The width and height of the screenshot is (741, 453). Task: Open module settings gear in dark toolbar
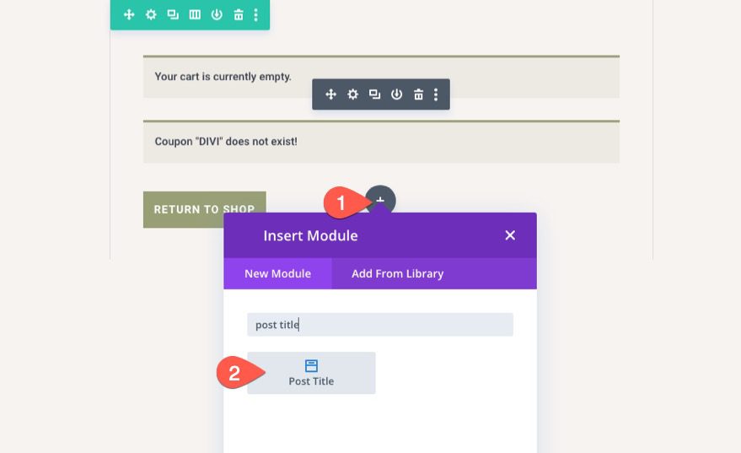352,94
